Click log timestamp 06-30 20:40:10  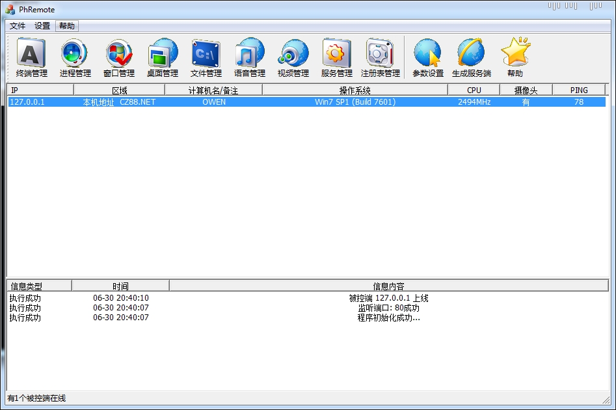(x=121, y=298)
